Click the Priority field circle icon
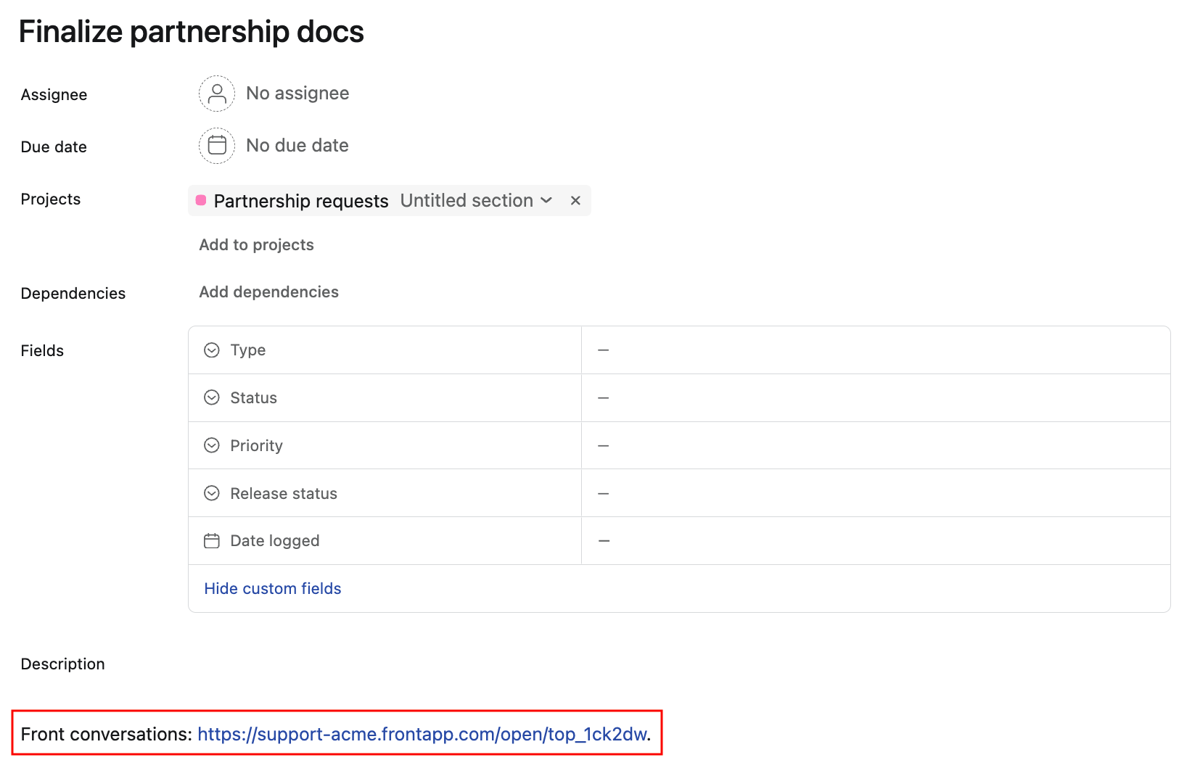 tap(212, 445)
